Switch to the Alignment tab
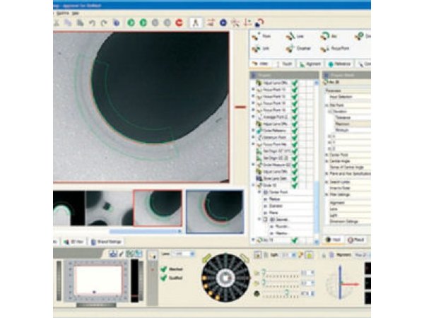The height and width of the screenshot is (318, 424). tap(310, 64)
